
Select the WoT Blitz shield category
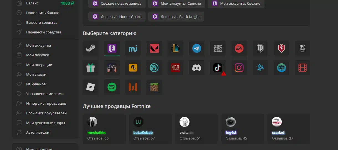[x=281, y=48]
